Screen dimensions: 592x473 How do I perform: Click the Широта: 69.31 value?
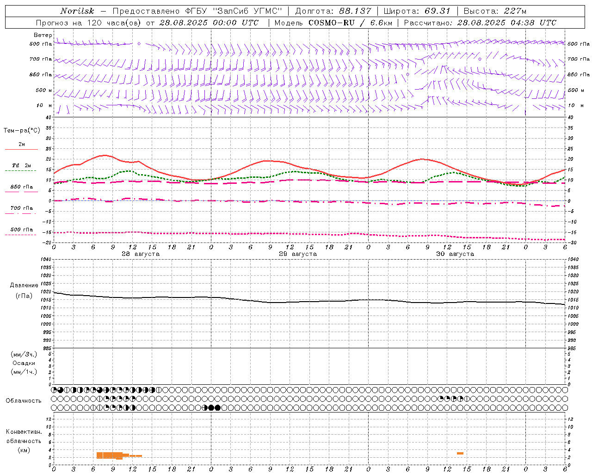[417, 11]
